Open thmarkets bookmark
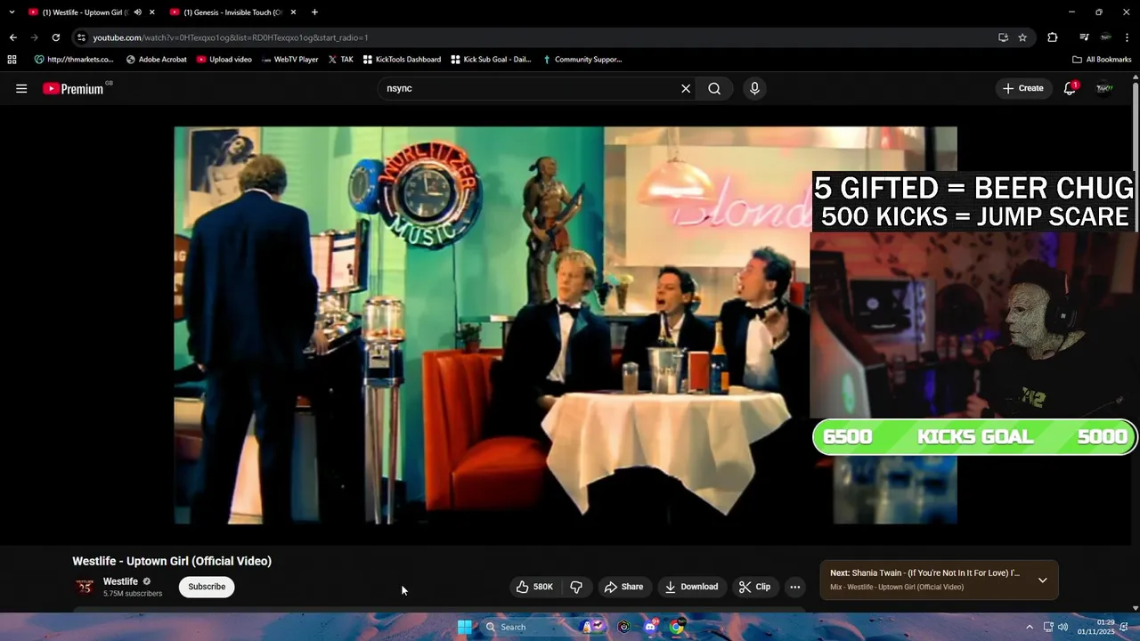 [74, 60]
